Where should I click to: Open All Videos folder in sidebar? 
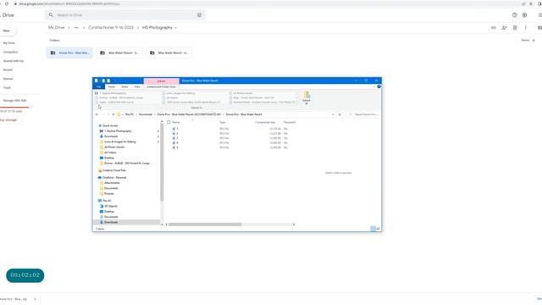click(x=110, y=152)
